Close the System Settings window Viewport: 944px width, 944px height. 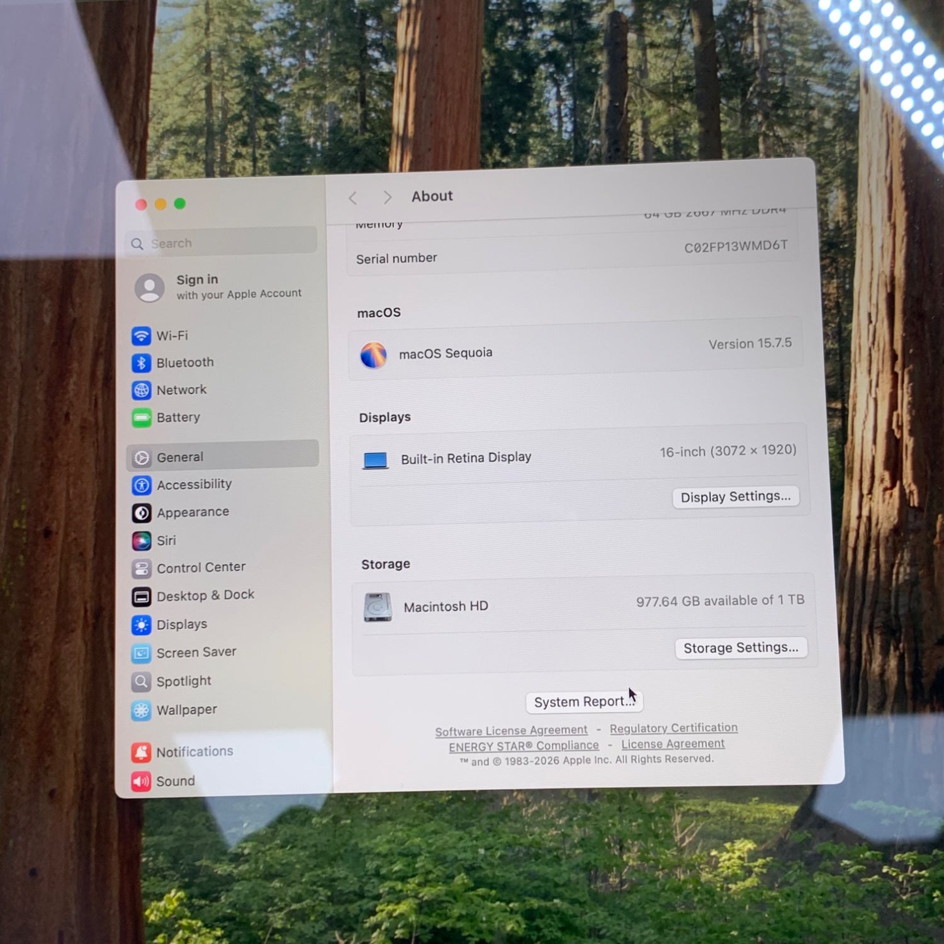tap(141, 205)
